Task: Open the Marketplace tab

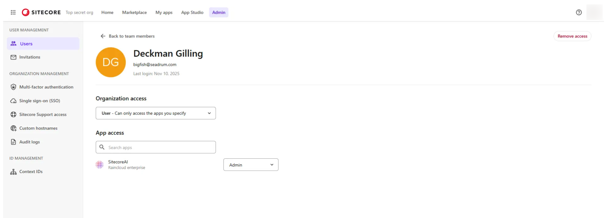Action: click(x=134, y=12)
